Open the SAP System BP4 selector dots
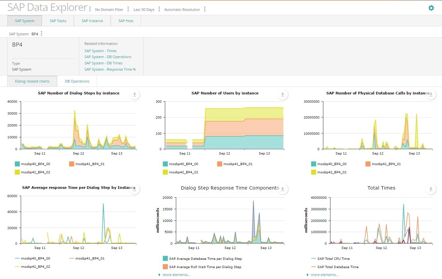This screenshot has width=442, height=279. (42, 34)
